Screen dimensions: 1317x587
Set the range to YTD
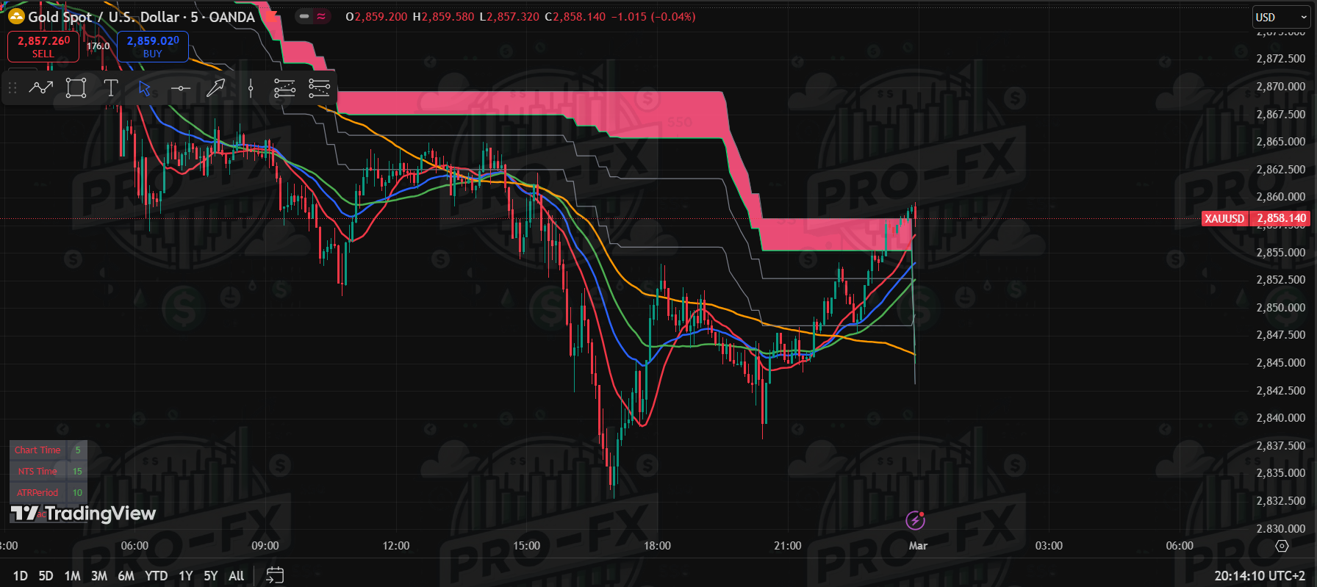pyautogui.click(x=156, y=576)
